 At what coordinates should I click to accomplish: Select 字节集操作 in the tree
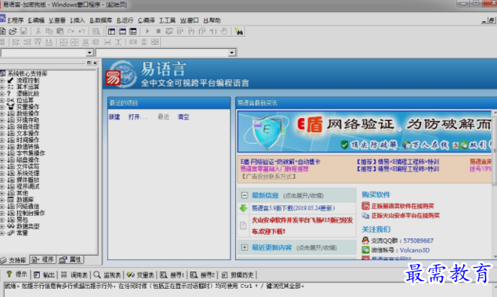30,153
